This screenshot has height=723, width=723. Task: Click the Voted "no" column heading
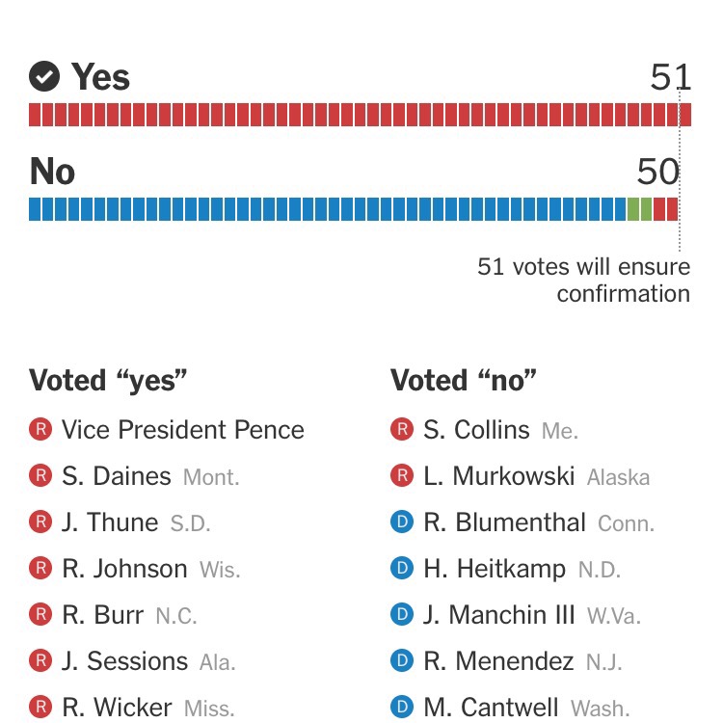point(464,381)
